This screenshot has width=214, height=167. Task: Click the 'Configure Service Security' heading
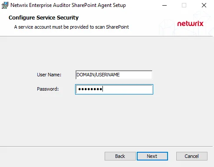(x=43, y=18)
